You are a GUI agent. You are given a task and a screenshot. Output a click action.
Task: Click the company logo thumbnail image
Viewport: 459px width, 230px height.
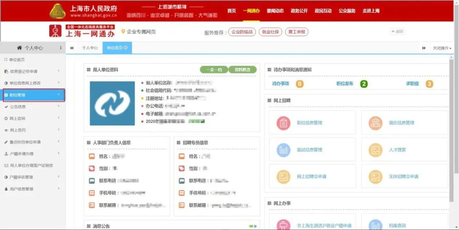point(112,104)
